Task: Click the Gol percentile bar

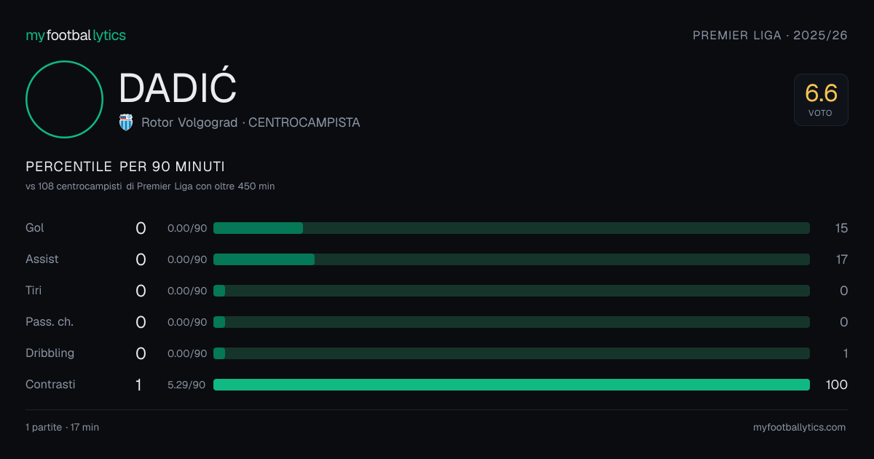Action: coord(511,228)
